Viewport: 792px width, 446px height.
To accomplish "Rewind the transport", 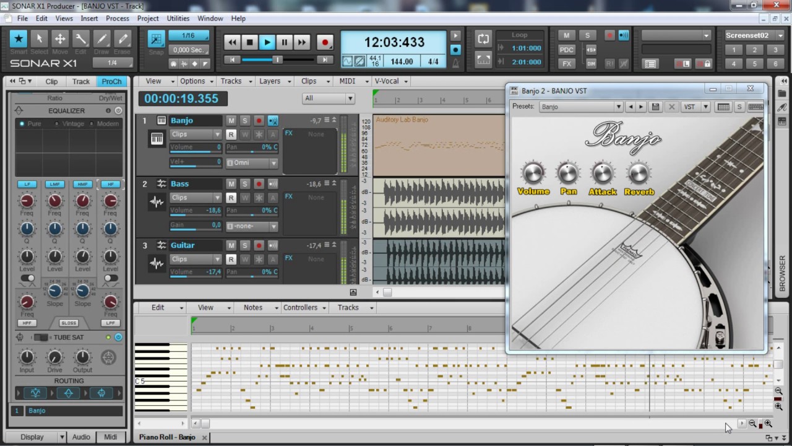I will coord(232,42).
